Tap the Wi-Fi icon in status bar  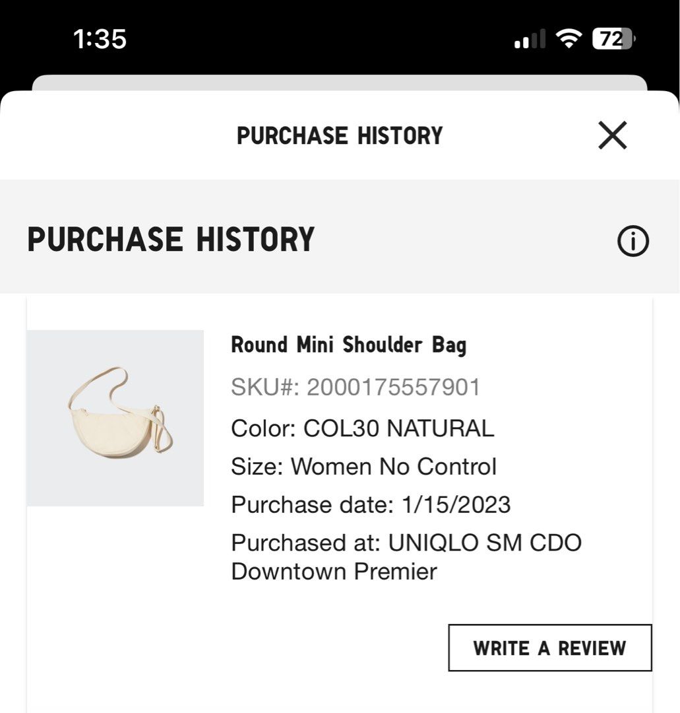pyautogui.click(x=569, y=39)
